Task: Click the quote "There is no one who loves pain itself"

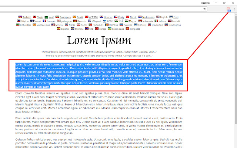Action: tap(99, 56)
